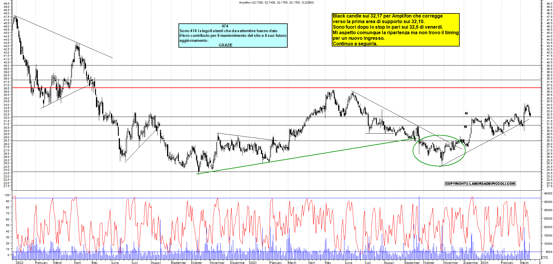Click 32.0 on the right price axis
553x264 pixels.
coord(549,118)
